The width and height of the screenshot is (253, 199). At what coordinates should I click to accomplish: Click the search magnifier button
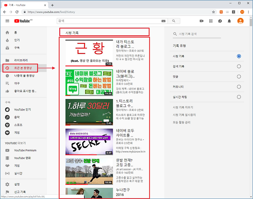[x=174, y=21]
